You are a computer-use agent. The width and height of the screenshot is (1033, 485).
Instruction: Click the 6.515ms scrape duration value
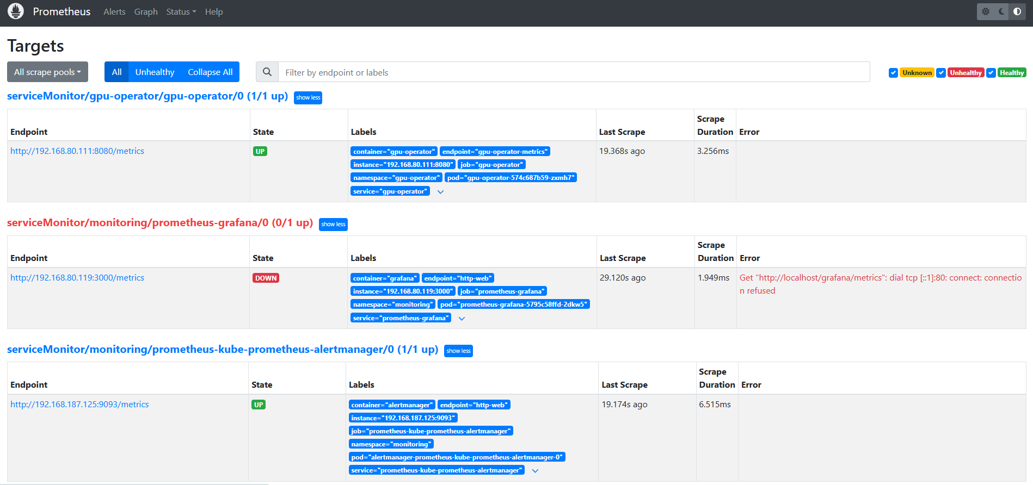click(715, 405)
